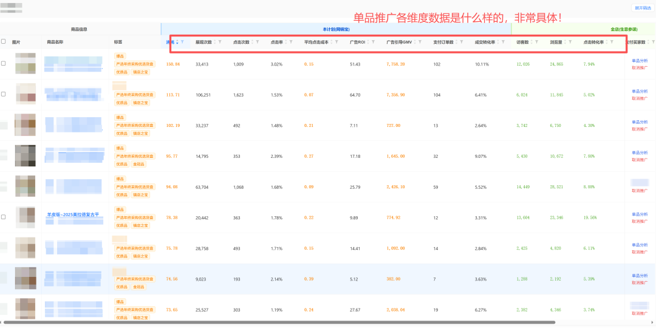Click the 商品名称 column header

55,42
